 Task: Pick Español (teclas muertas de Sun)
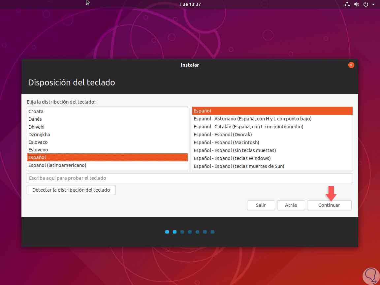[x=272, y=166]
